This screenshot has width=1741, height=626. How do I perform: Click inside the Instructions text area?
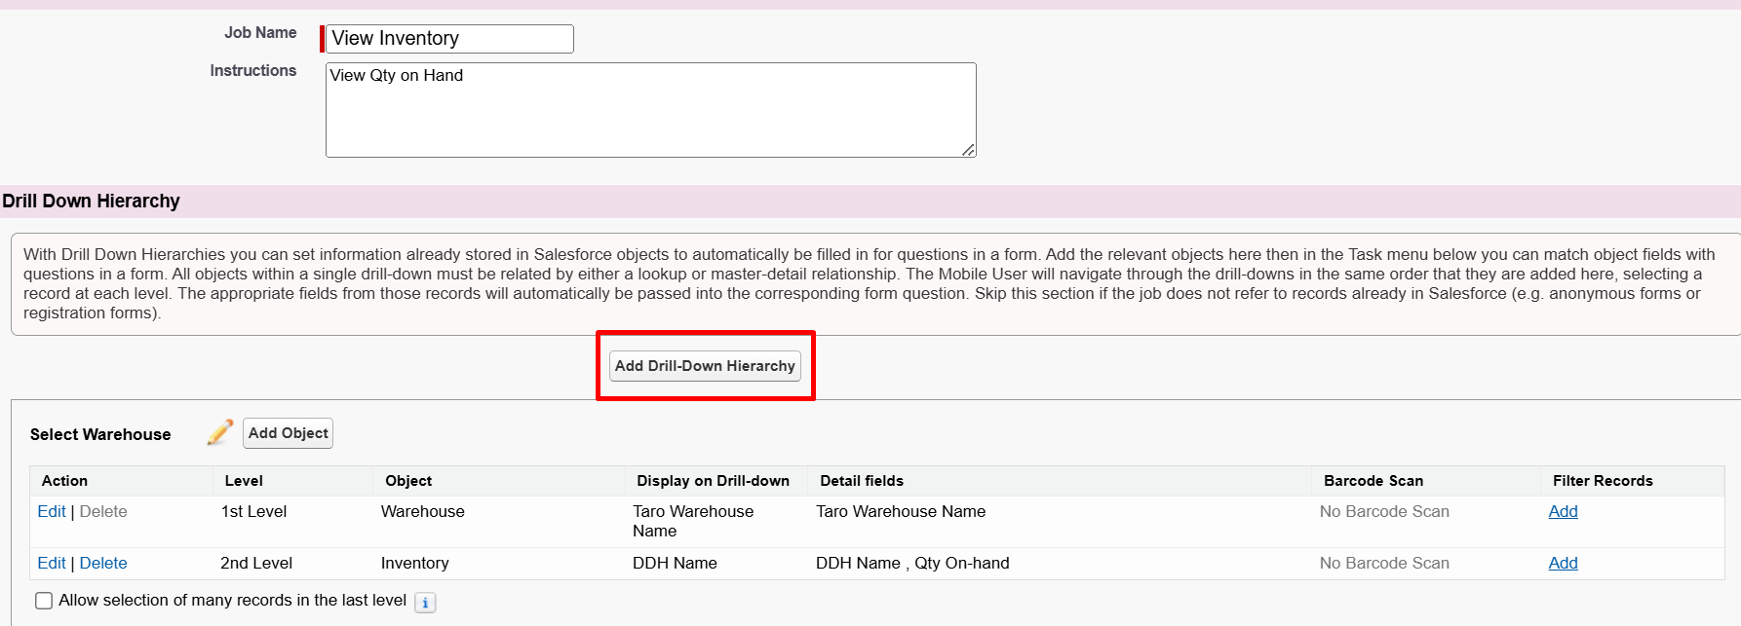pos(650,110)
